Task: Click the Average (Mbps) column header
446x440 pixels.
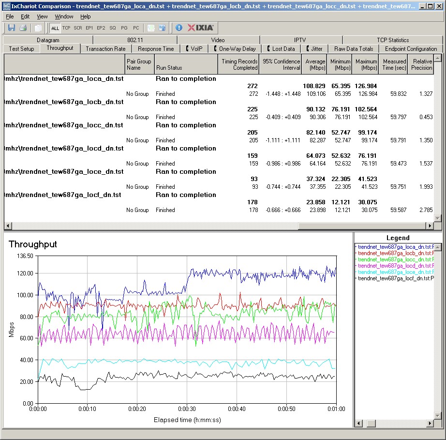Action: click(314, 64)
